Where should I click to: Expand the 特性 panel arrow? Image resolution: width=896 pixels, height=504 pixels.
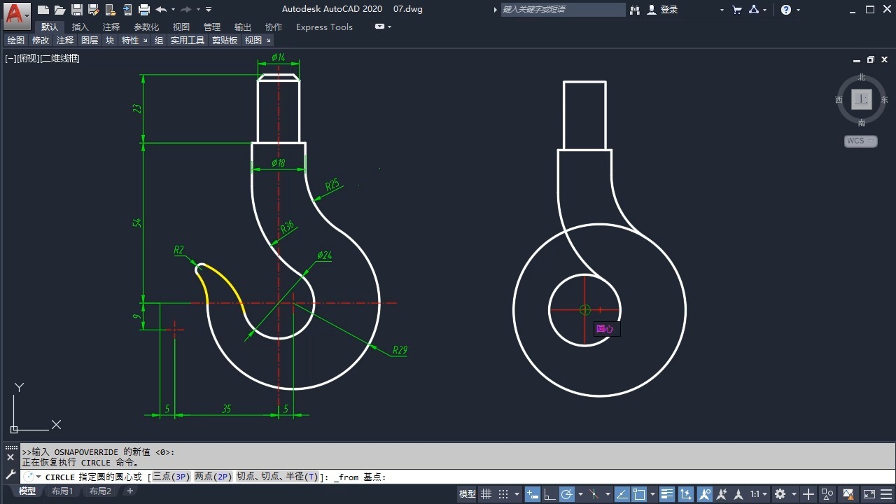(146, 41)
